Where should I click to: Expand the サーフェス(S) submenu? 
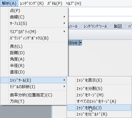click(x=34, y=23)
